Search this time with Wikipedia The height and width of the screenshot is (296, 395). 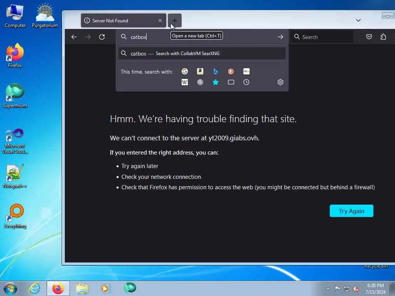click(185, 82)
